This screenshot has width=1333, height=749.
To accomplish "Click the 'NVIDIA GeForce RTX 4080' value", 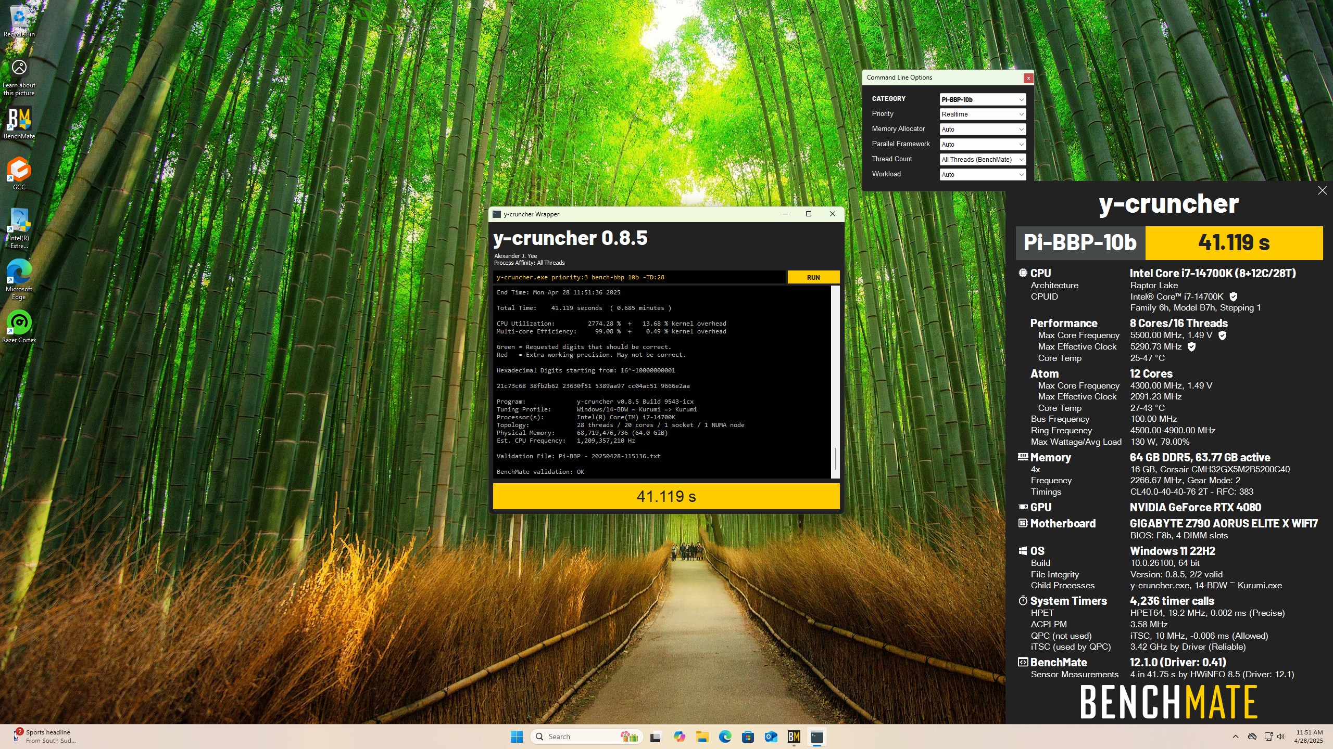I will coord(1195,507).
